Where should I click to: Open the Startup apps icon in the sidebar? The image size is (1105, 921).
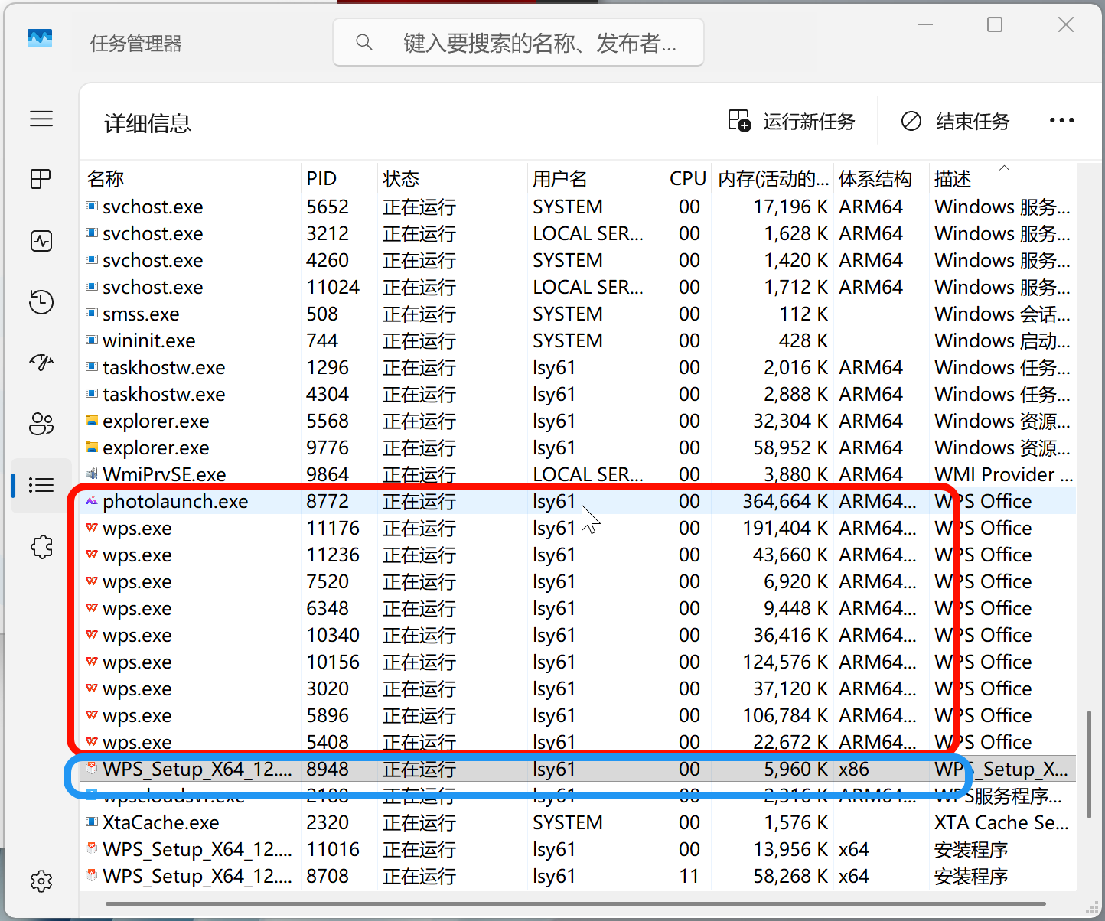click(41, 362)
